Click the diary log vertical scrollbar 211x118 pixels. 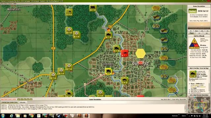point(185,108)
